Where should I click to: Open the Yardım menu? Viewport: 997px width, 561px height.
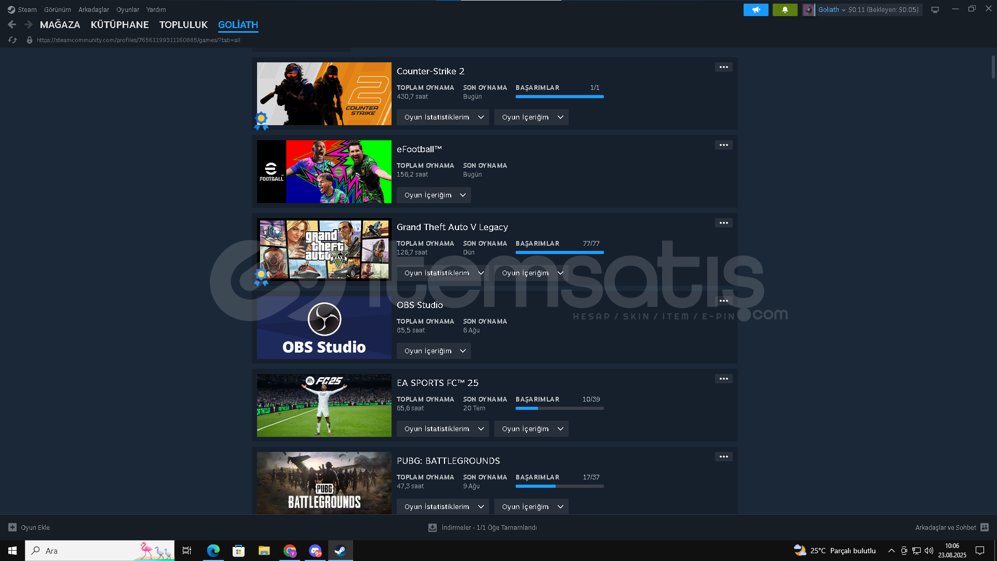click(x=156, y=9)
